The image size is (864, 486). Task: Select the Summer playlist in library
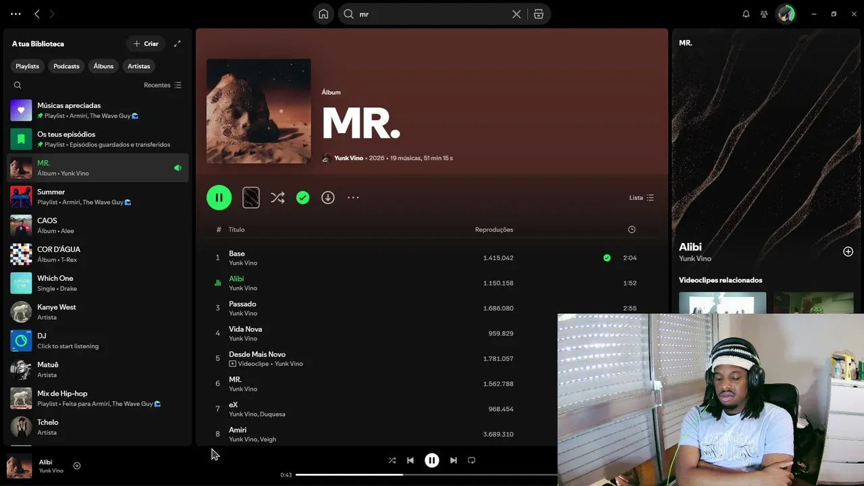(98, 196)
